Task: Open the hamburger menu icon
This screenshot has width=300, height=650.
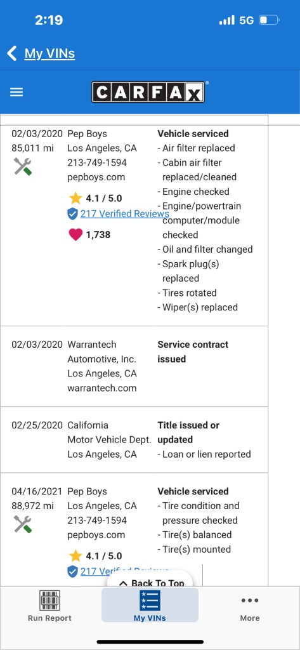Action: [16, 92]
